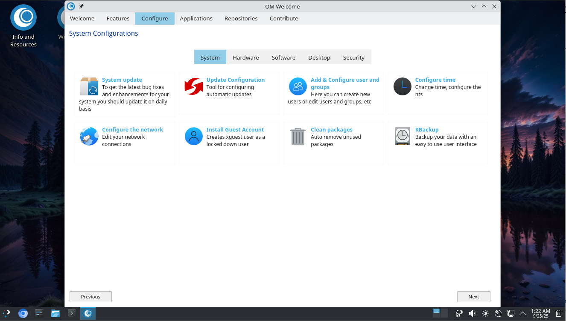Switch to the Security tab
Screen dimensions: 566x321
[x=353, y=57]
